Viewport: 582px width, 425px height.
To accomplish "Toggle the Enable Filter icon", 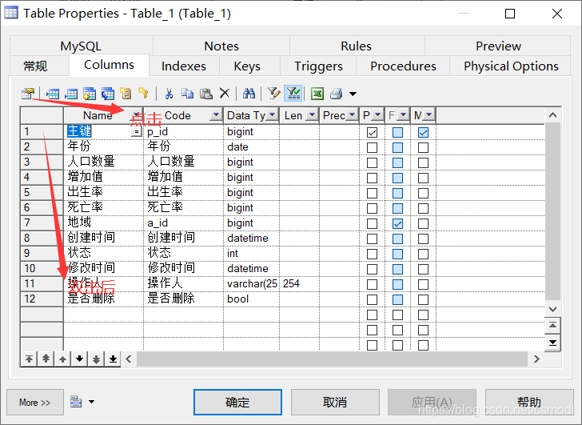I will (293, 94).
